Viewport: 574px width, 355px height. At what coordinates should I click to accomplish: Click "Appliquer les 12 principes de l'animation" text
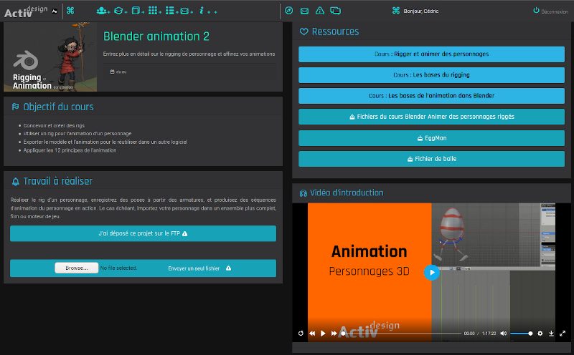click(x=70, y=150)
